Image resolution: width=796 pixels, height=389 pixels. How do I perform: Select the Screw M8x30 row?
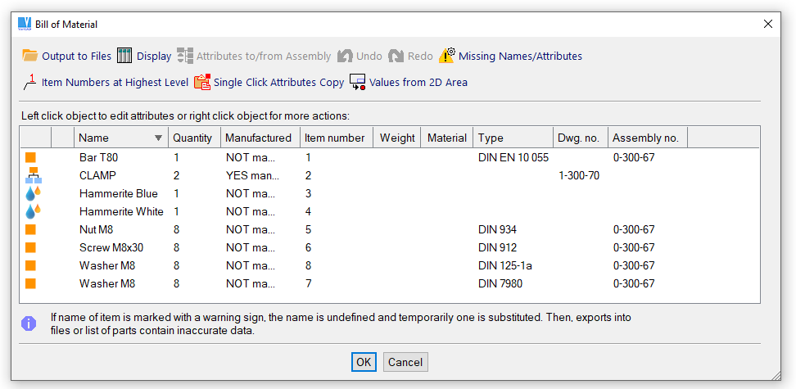[111, 247]
